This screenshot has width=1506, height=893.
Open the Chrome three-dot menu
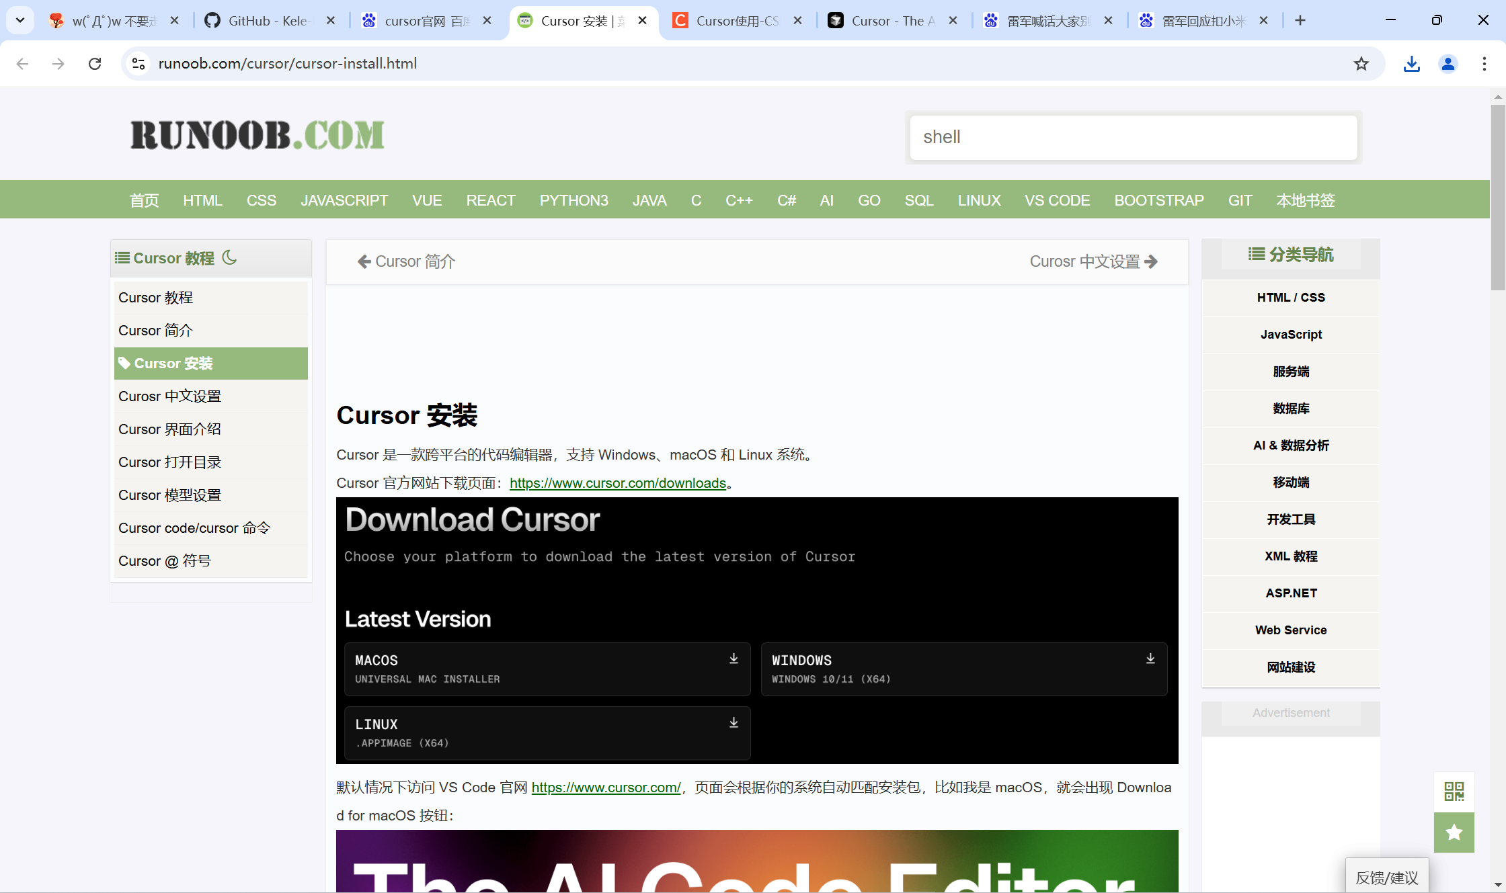coord(1484,64)
